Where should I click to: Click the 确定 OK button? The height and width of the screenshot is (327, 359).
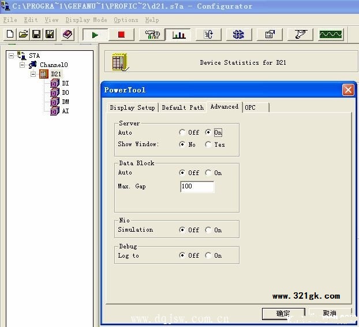(283, 314)
